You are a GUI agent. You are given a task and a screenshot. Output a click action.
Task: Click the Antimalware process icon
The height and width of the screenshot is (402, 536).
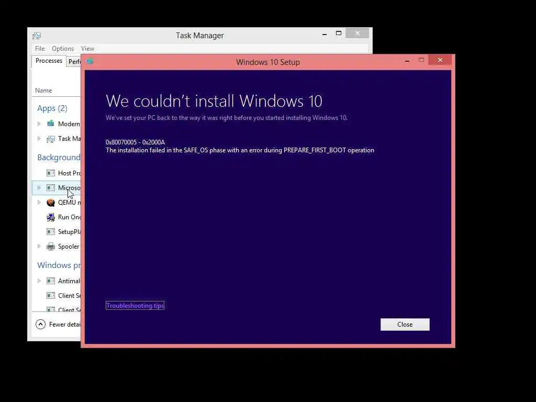(51, 281)
